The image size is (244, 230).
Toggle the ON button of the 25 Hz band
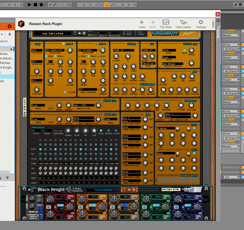(48, 207)
